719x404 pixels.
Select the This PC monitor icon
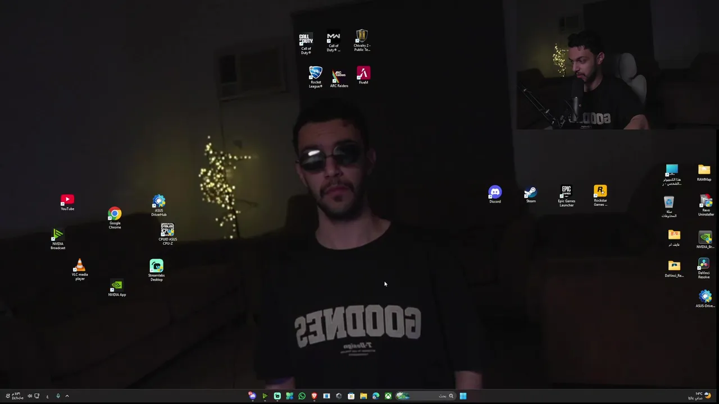click(671, 175)
